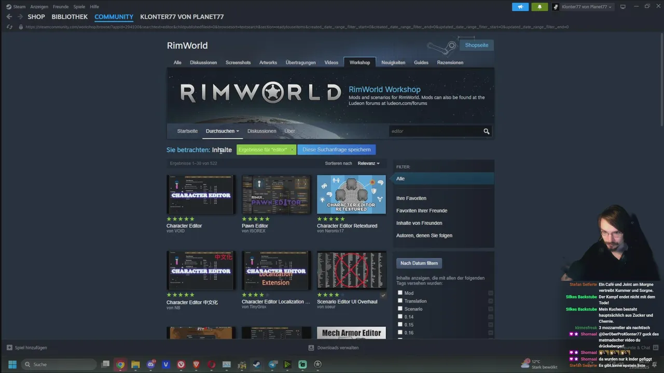Screen dimensions: 664x373
Task: Open File Explorer from the taskbar
Action: [x=135, y=364]
